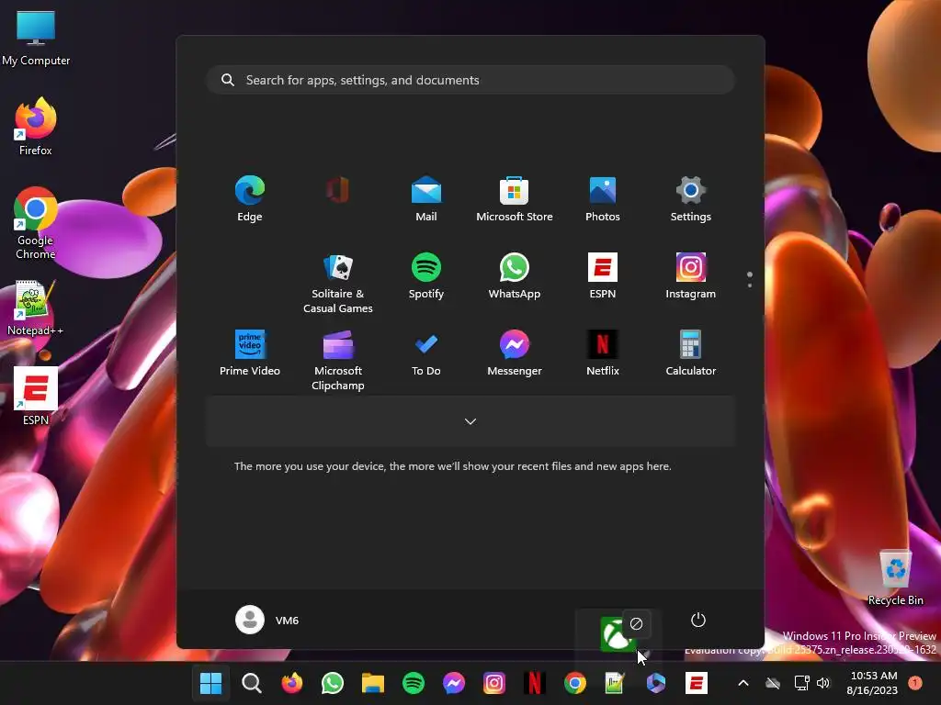Open Messenger from the taskbar
The width and height of the screenshot is (941, 705).
(x=454, y=683)
